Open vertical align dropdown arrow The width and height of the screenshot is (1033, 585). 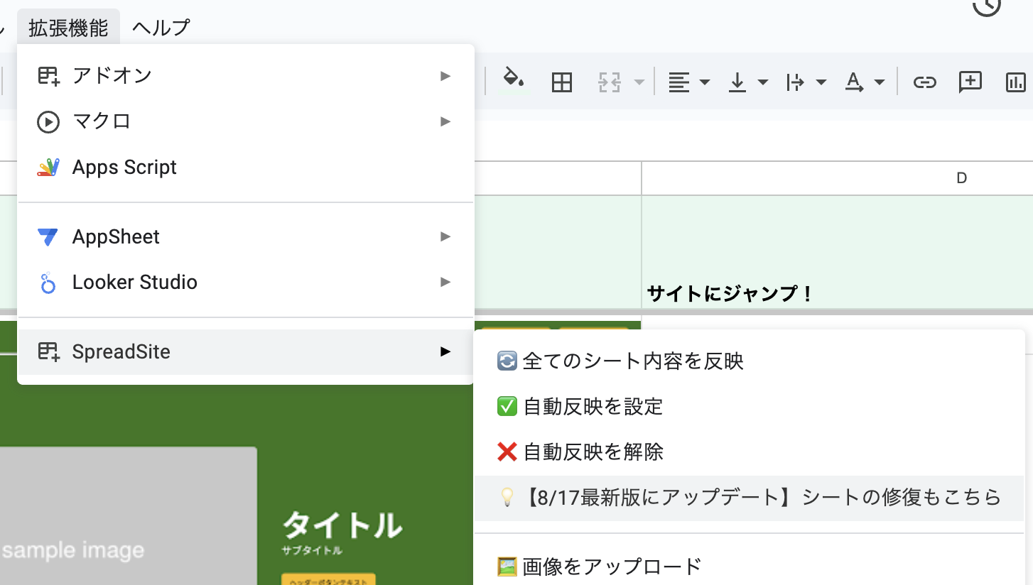763,82
